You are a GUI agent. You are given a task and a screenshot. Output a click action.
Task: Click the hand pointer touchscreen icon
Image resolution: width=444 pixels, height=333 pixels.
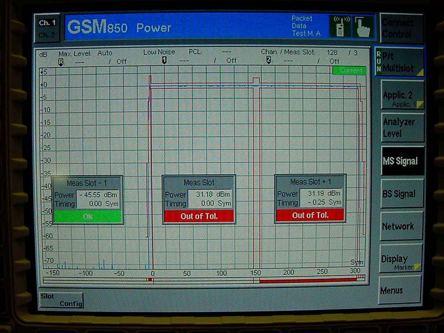pos(363,27)
